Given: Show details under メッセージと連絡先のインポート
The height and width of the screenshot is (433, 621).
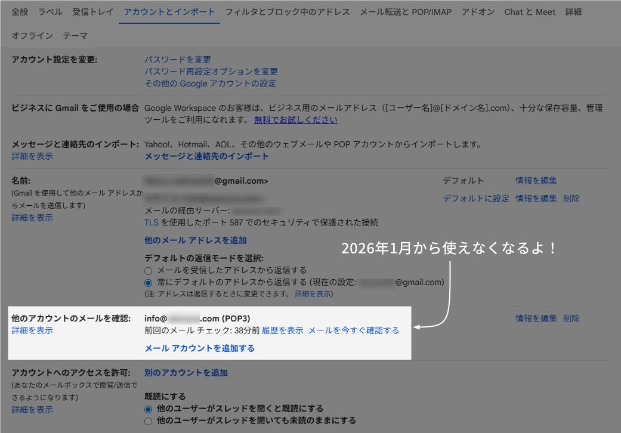Looking at the screenshot, I should pos(32,156).
